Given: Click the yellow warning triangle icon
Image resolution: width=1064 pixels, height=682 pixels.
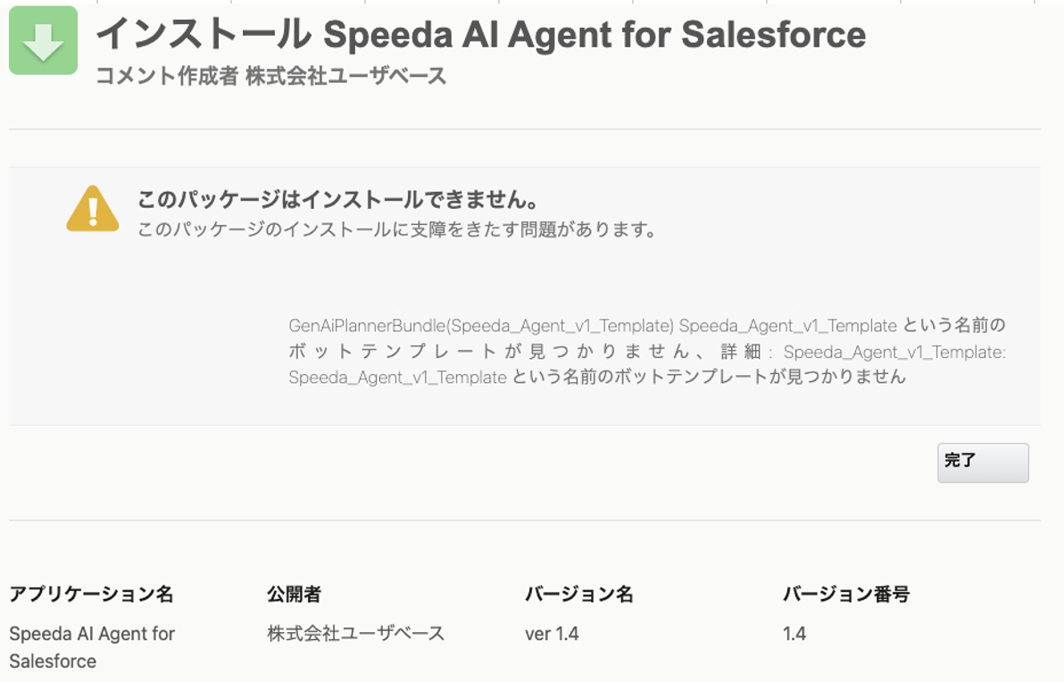Looking at the screenshot, I should (x=92, y=210).
